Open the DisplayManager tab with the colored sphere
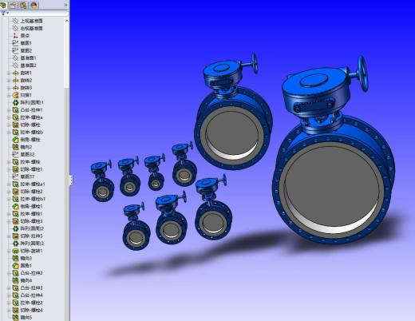415x321 pixels. coord(34,5)
